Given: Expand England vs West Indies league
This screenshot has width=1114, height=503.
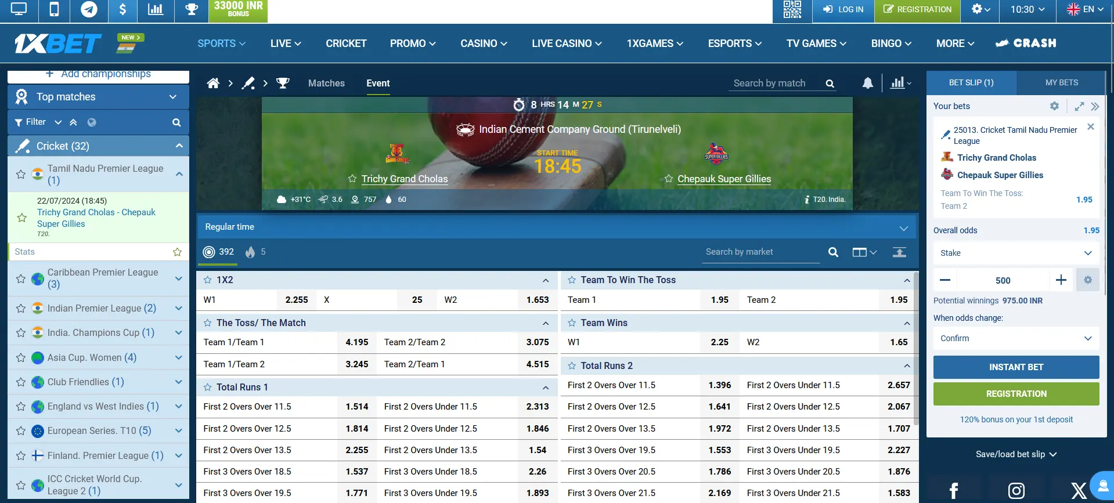Looking at the screenshot, I should (179, 406).
